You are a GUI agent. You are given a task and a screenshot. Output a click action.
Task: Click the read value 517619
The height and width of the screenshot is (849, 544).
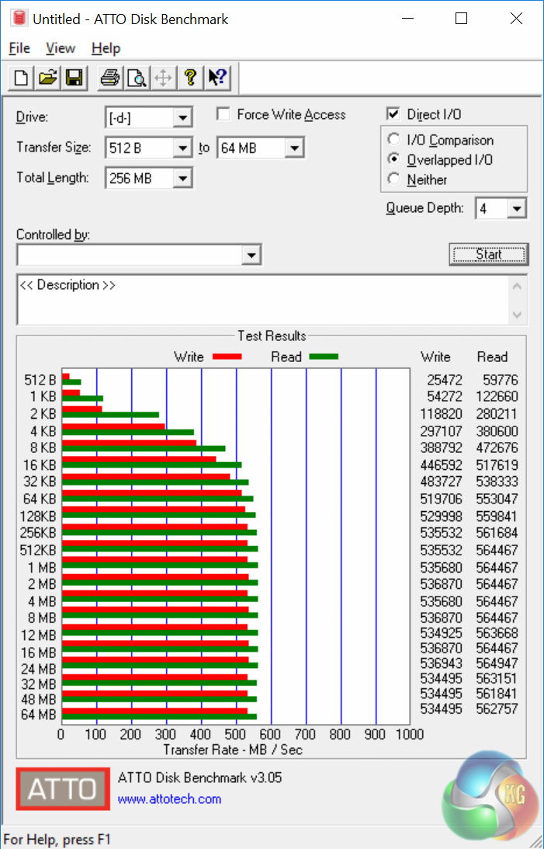pos(497,465)
